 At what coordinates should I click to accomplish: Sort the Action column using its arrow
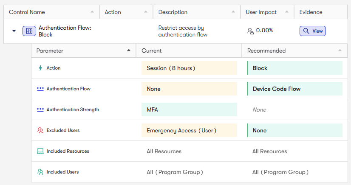pyautogui.click(x=146, y=12)
